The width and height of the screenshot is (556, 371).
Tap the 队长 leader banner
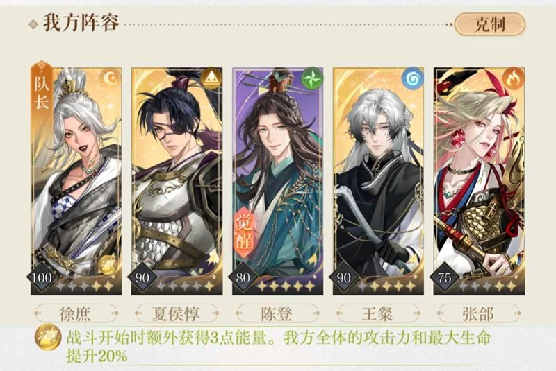42,87
